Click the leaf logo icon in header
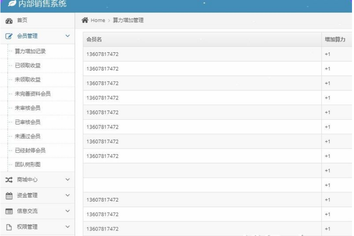Screen dimensions: 354x236 pyautogui.click(x=12, y=4)
